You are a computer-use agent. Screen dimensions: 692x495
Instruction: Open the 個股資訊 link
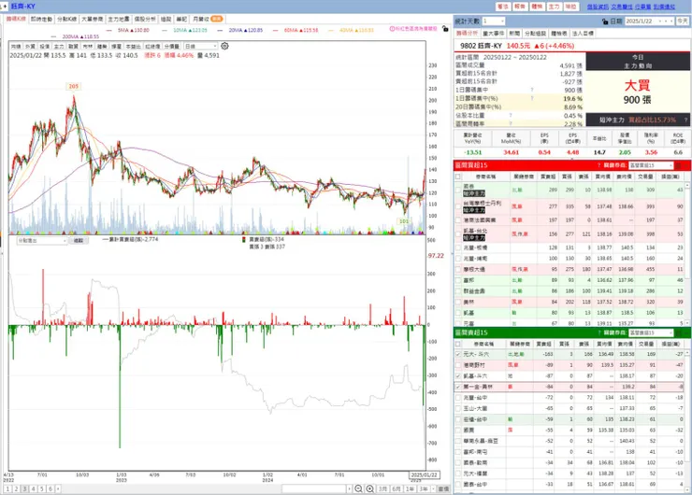[x=598, y=7]
